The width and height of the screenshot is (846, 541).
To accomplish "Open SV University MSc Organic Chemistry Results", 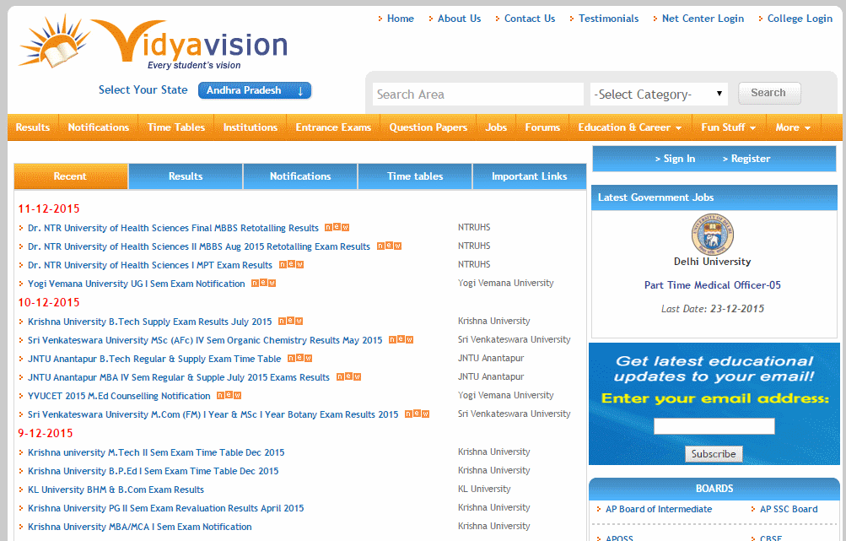I will [205, 340].
